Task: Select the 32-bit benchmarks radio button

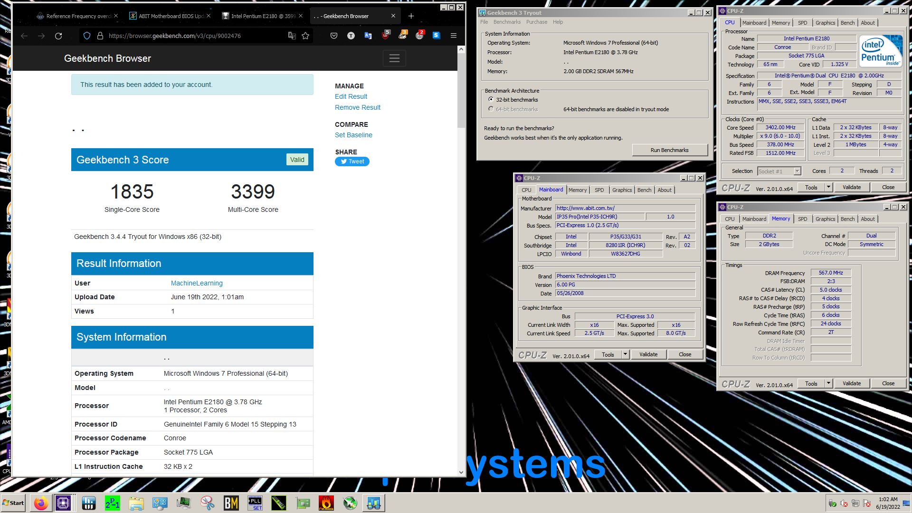Action: point(491,100)
